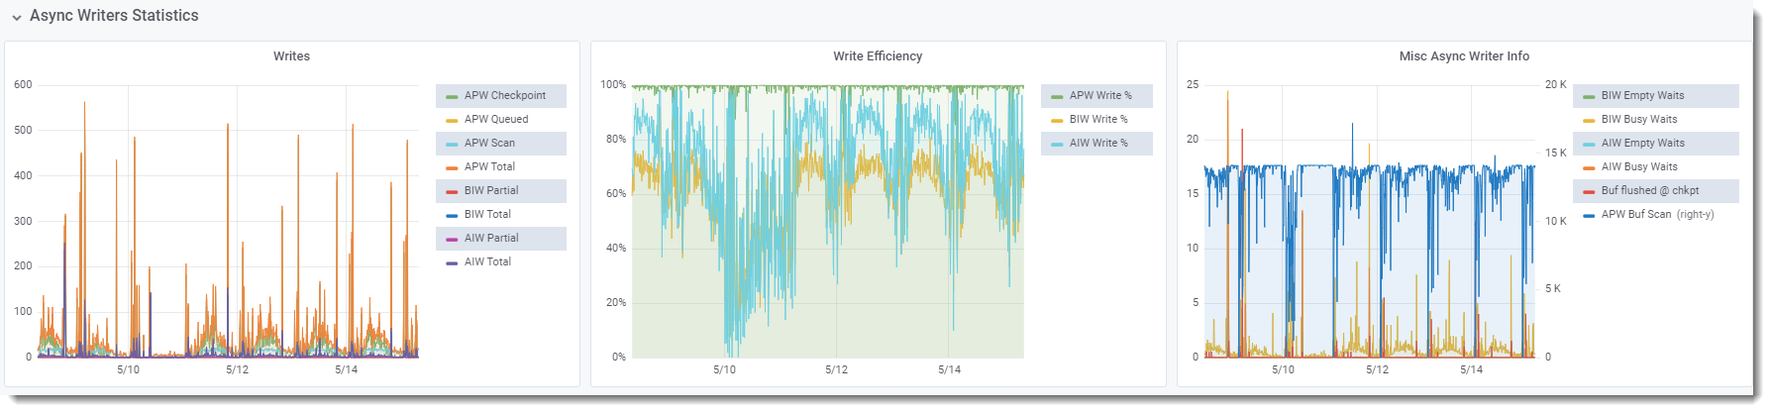Click the BIW Partial red series icon
The height and width of the screenshot is (413, 1771).
pyautogui.click(x=452, y=191)
